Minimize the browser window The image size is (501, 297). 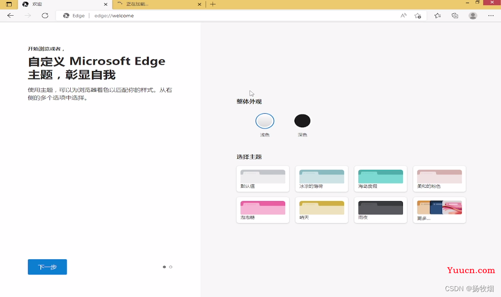click(x=468, y=2)
